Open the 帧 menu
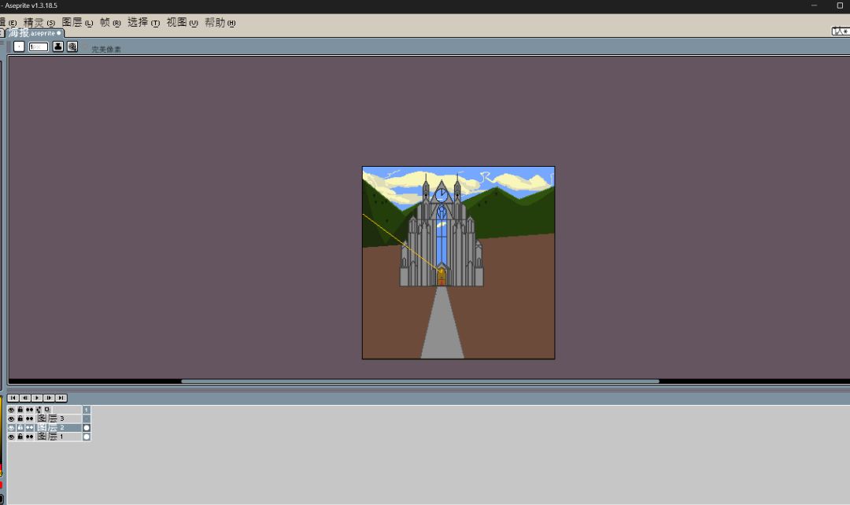Viewport: 850px width, 505px height. 110,23
